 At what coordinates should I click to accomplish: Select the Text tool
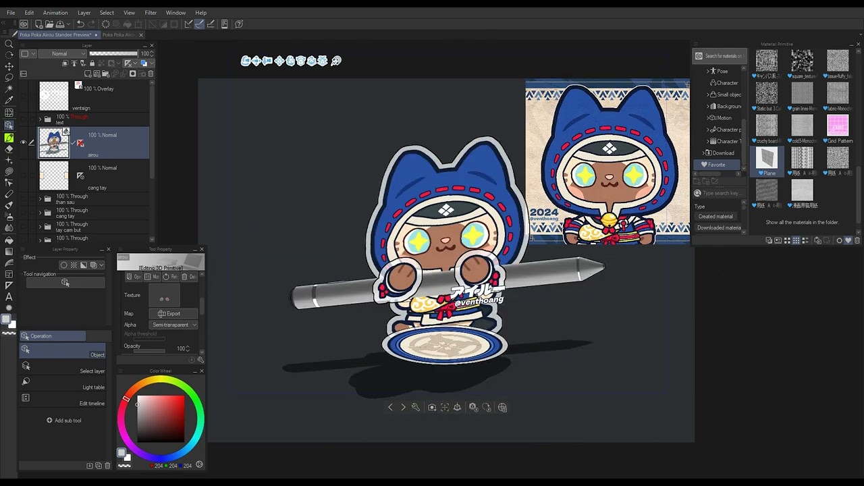tap(9, 296)
